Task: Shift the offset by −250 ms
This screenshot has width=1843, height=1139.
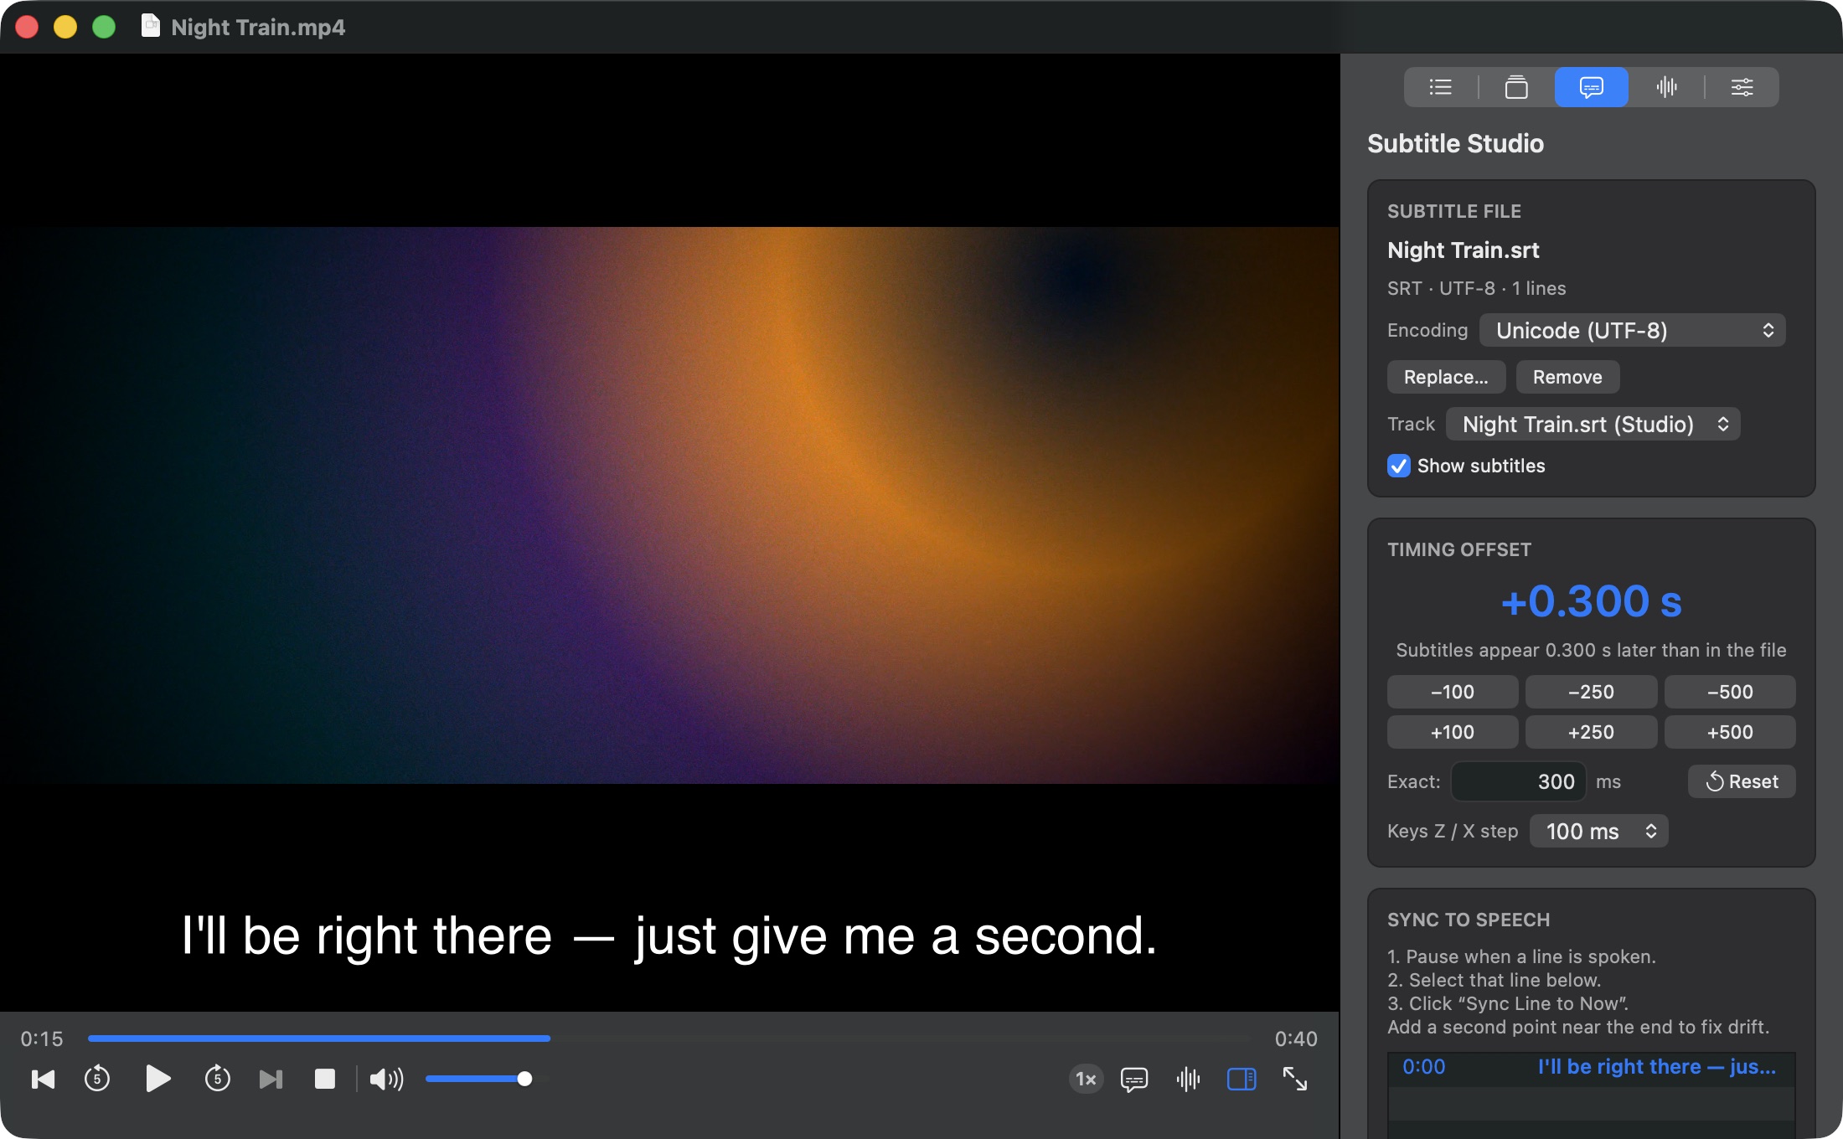Action: tap(1592, 692)
